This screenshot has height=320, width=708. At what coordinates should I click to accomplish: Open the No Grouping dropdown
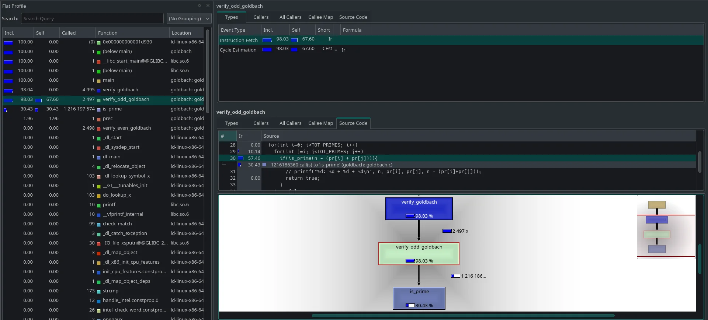pos(189,18)
